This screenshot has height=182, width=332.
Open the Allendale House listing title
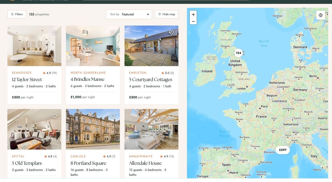[x=145, y=163]
